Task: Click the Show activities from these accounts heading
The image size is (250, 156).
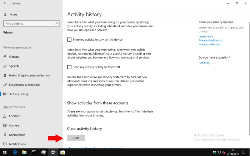Action: click(x=97, y=103)
